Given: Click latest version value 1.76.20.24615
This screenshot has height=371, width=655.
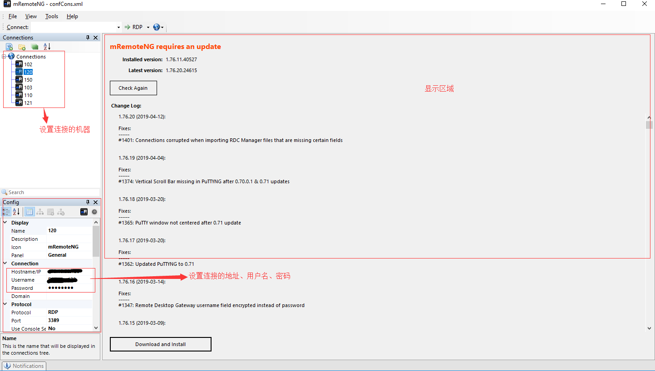Looking at the screenshot, I should pyautogui.click(x=181, y=70).
